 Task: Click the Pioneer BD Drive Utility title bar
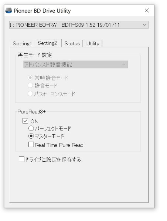coord(79,11)
